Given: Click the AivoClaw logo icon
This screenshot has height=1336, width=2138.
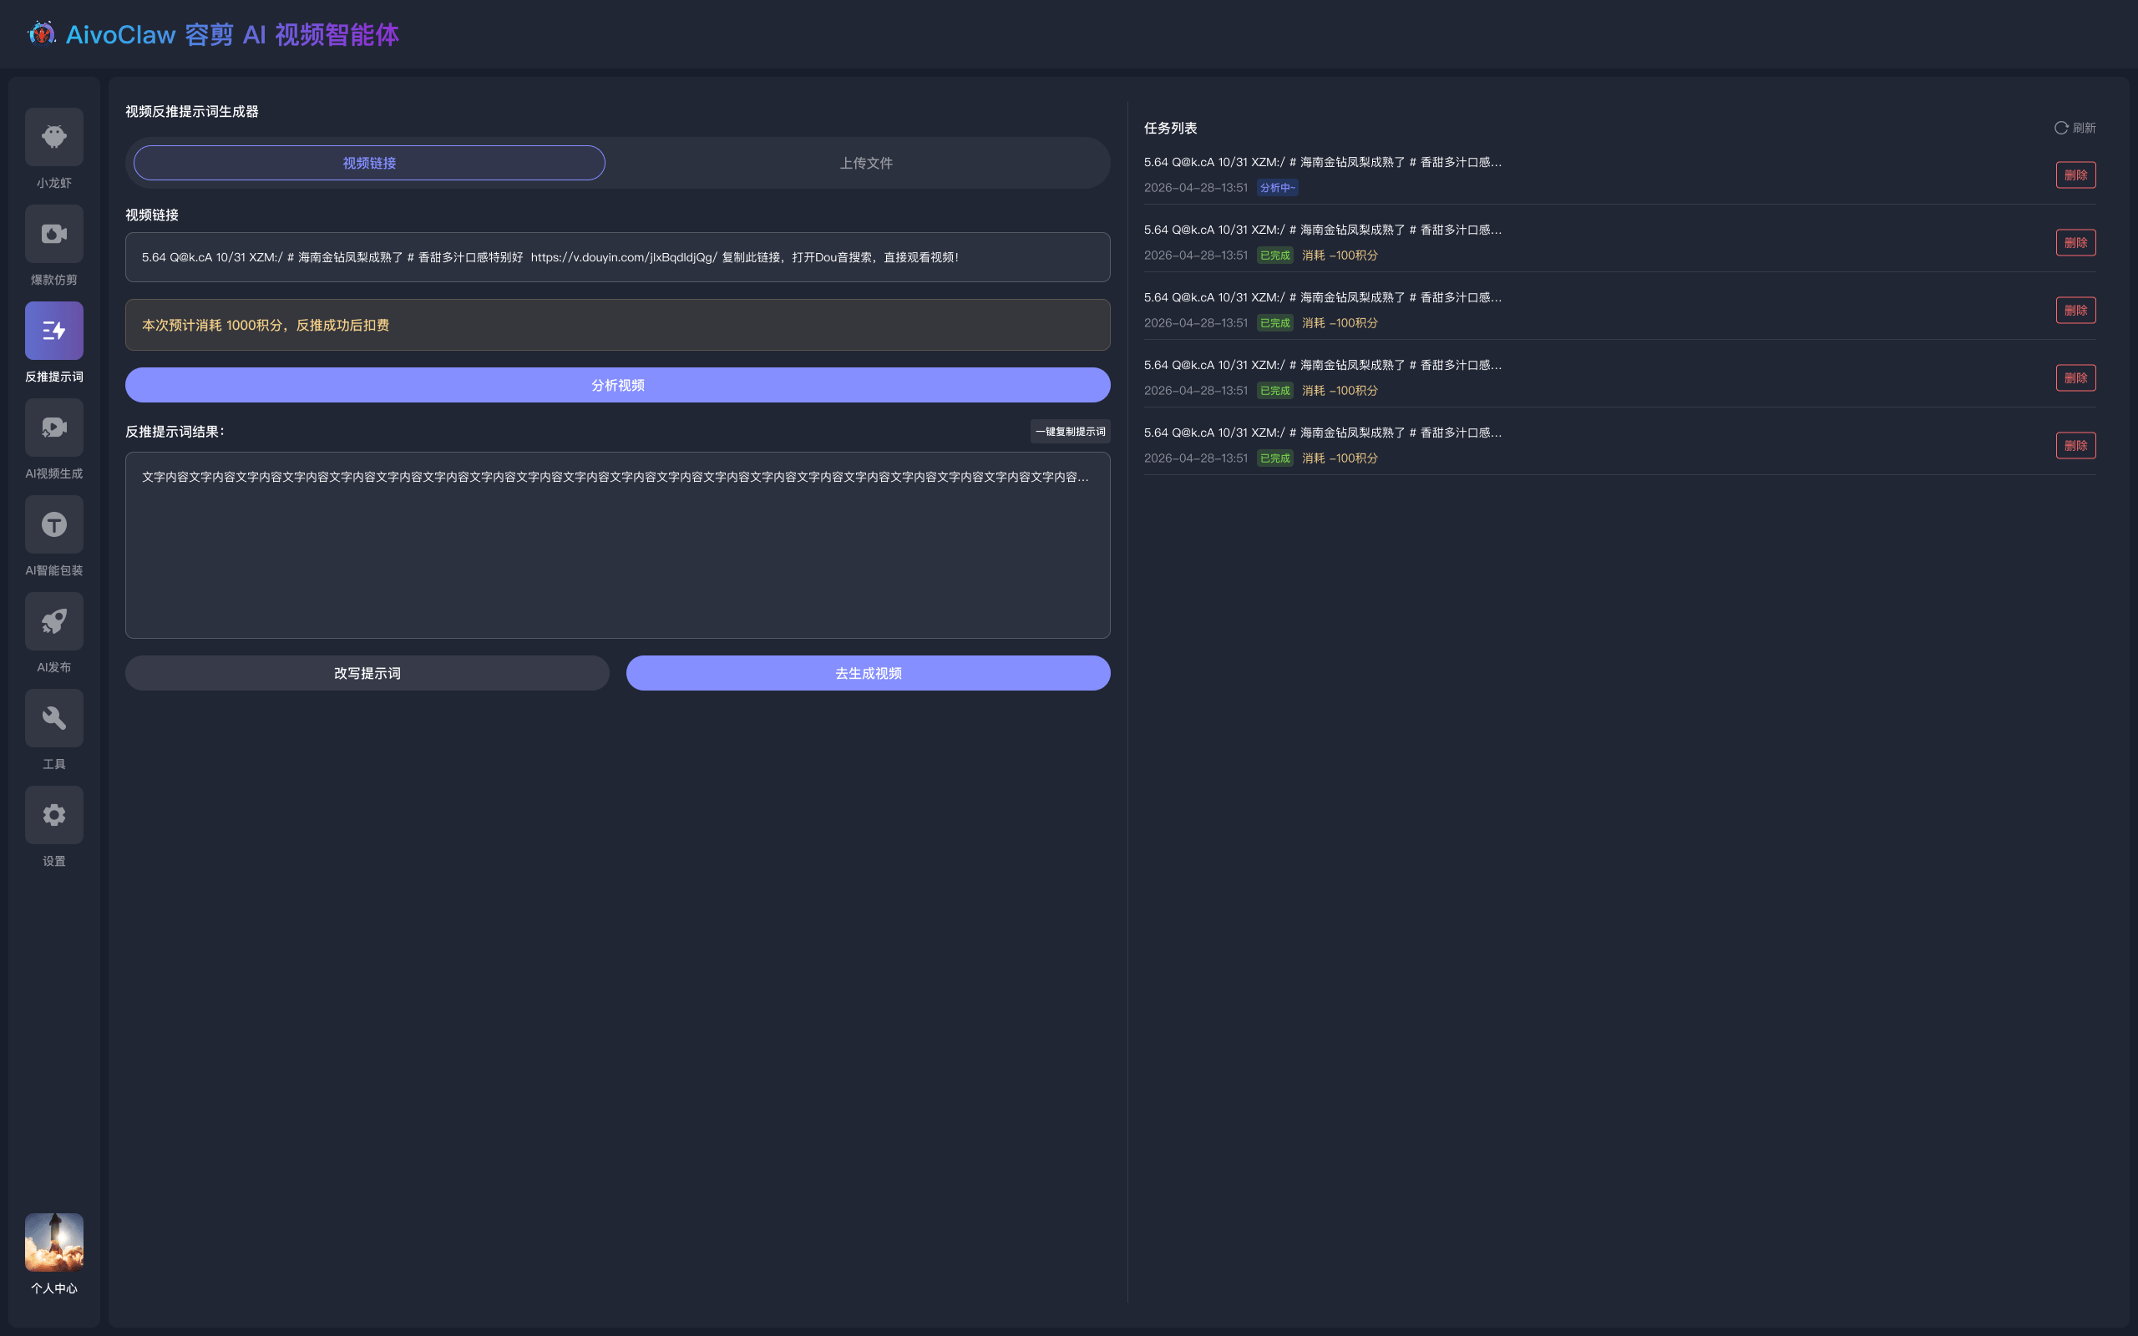Looking at the screenshot, I should 42,33.
